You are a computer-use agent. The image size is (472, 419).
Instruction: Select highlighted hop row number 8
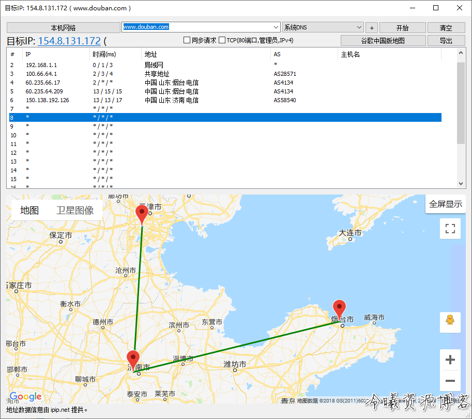(225, 118)
